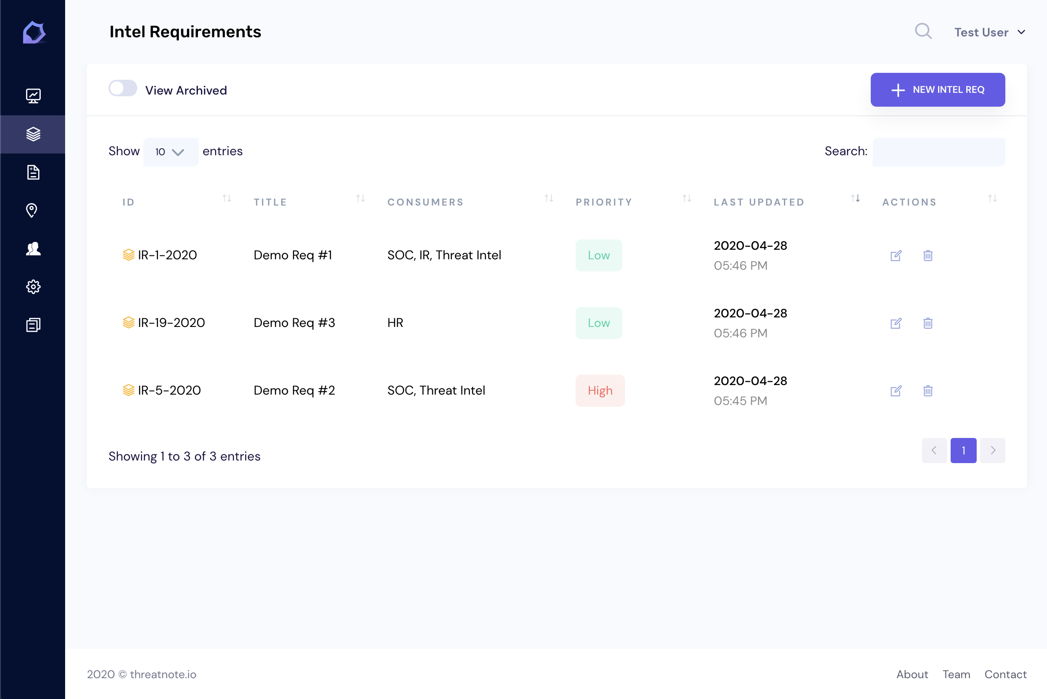
Task: Go to pagination page 1
Action: (x=963, y=450)
